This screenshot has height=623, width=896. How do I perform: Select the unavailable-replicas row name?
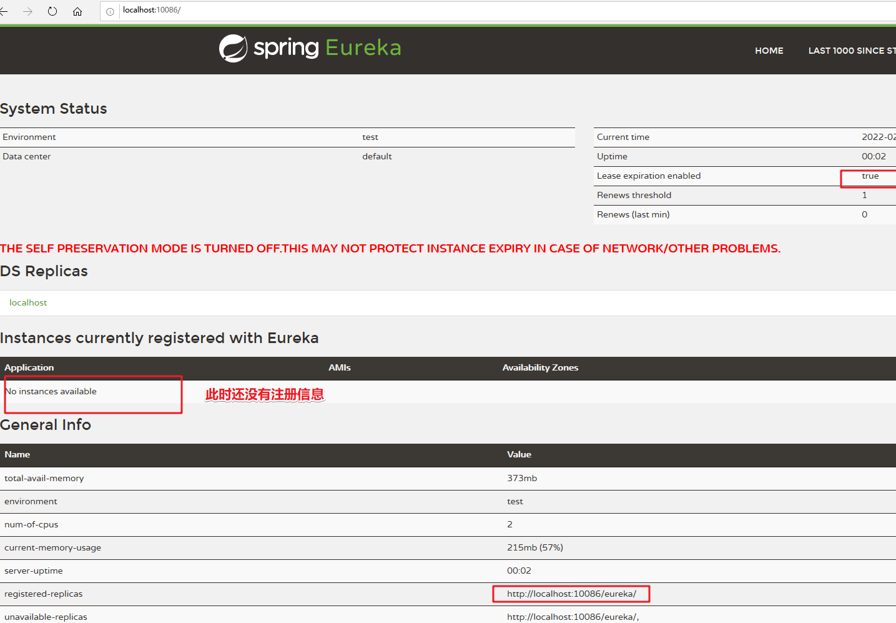pos(46,617)
